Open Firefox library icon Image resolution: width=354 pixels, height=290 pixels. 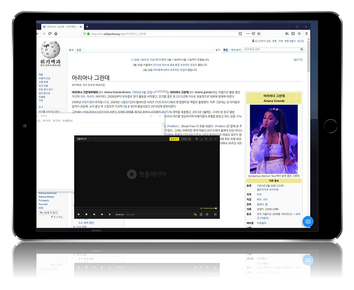(x=287, y=33)
